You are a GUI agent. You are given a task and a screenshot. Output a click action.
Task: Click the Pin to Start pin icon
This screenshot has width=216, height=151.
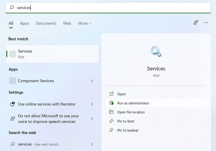[x=111, y=121]
